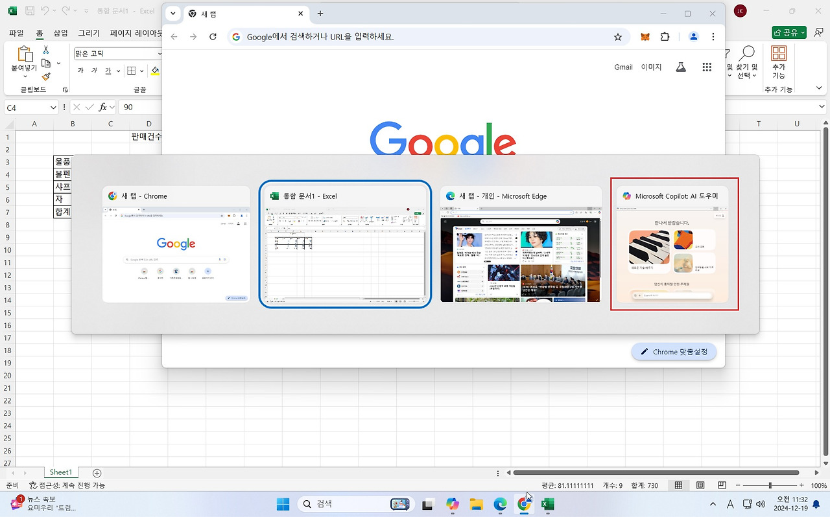Click the fx insert function icon
This screenshot has width=830, height=517.
[x=103, y=107]
